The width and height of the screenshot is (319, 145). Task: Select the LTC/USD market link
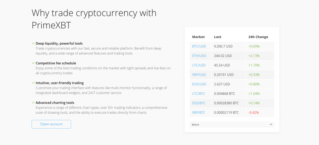pyautogui.click(x=199, y=65)
